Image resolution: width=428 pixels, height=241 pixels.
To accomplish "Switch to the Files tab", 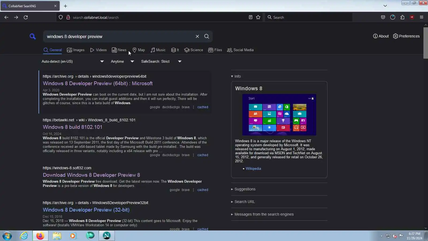I will (x=215, y=50).
